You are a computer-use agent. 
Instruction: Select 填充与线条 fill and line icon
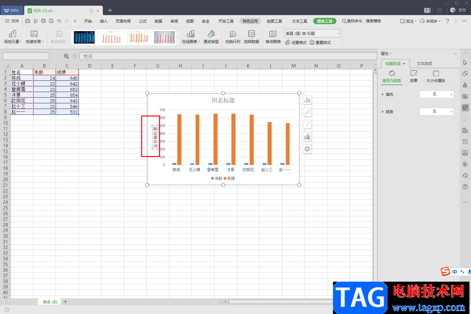coord(392,76)
